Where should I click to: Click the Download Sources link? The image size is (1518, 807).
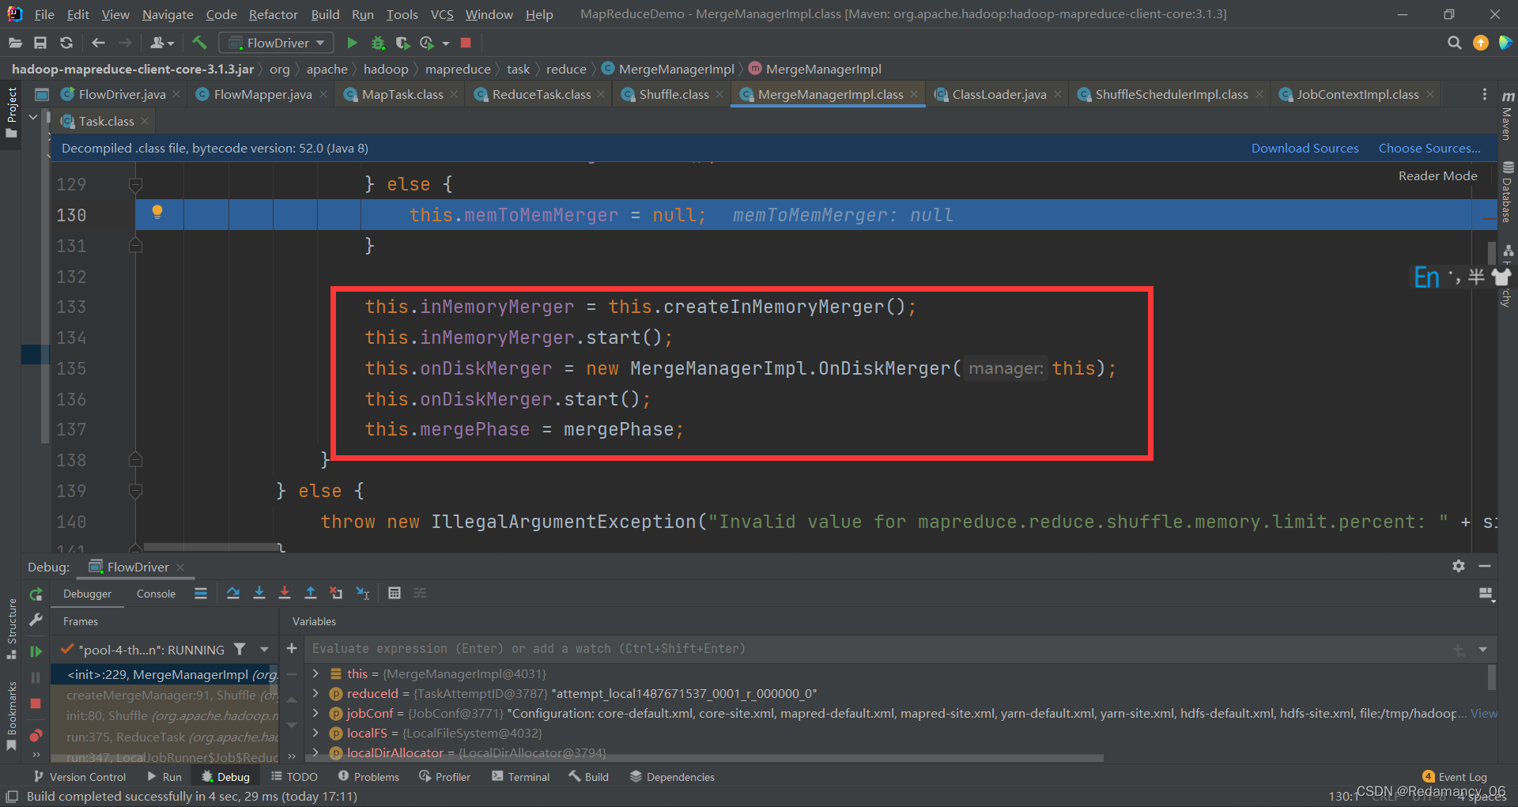[1305, 148]
